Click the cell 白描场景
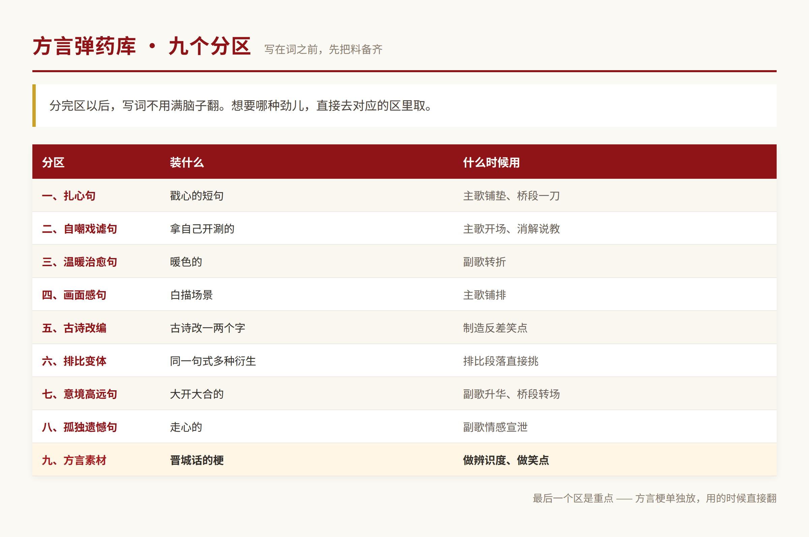The image size is (809, 537). (x=191, y=294)
